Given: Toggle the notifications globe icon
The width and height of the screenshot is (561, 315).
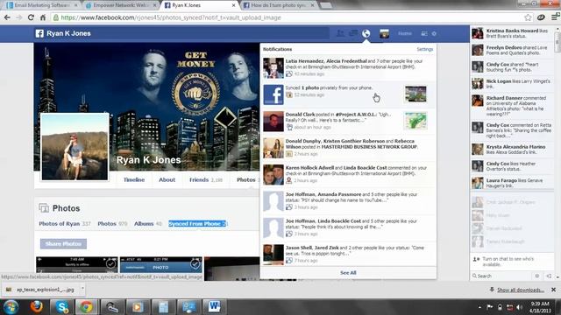Looking at the screenshot, I should pos(366,33).
